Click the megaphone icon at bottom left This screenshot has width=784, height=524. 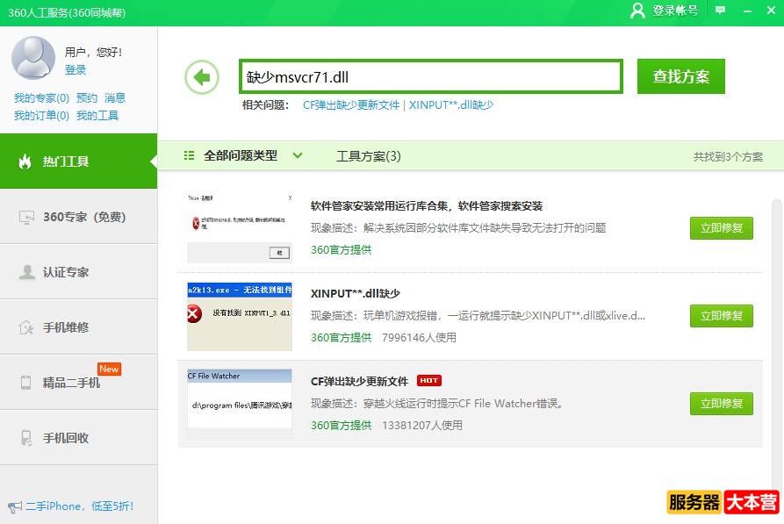click(x=15, y=506)
